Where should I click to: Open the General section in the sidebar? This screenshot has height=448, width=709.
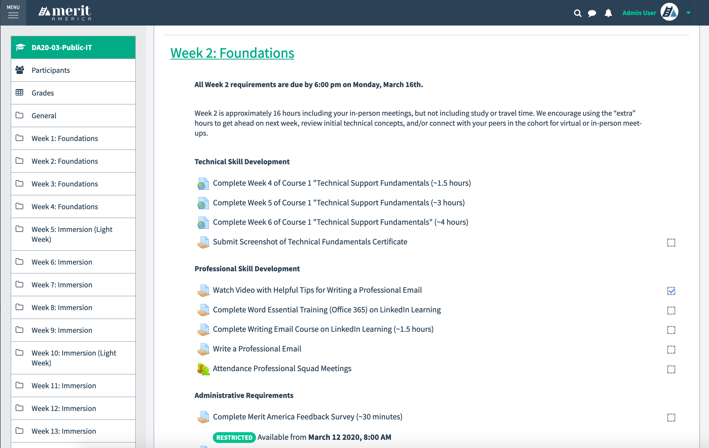tap(44, 115)
